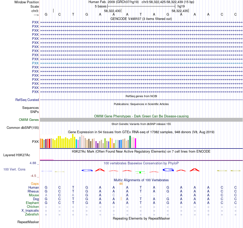Click orange insertion mark in Dog row
This screenshot has height=228, width=243.
coord(121,199)
